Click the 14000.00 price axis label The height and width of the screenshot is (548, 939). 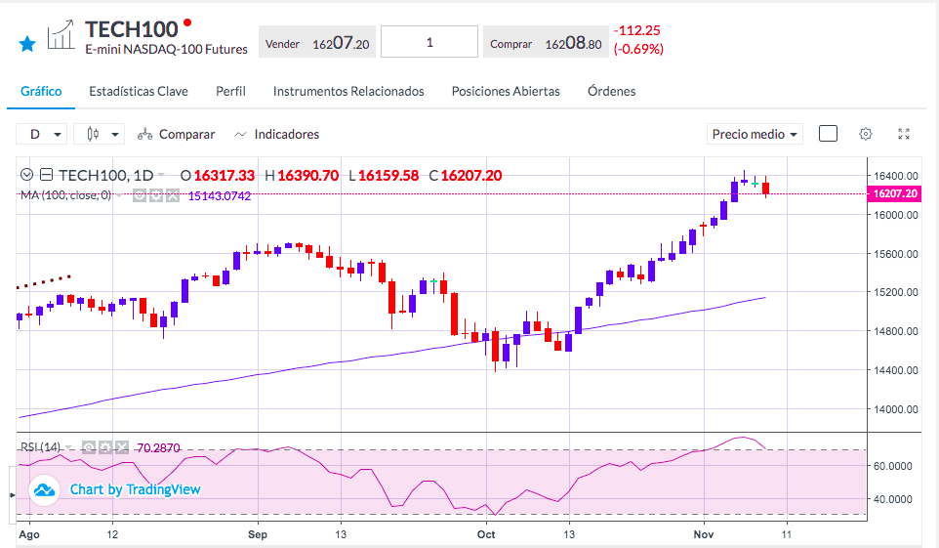[x=896, y=409]
